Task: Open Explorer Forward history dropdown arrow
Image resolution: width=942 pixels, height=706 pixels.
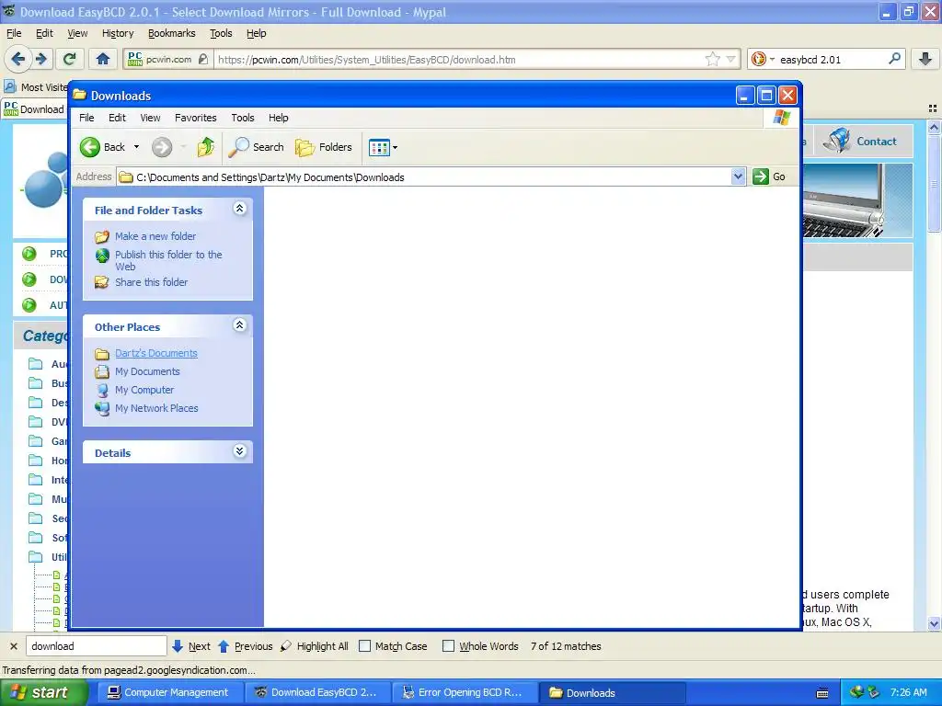Action: pyautogui.click(x=183, y=147)
